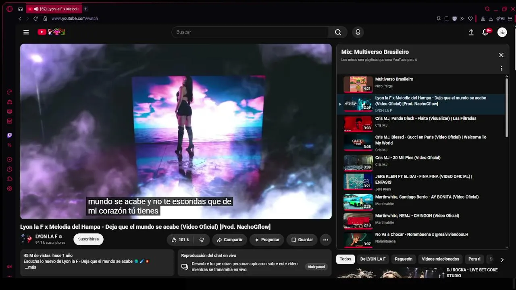Image resolution: width=516 pixels, height=290 pixels.
Task: Open the live chat panel with Abrir panel
Action: point(316,267)
